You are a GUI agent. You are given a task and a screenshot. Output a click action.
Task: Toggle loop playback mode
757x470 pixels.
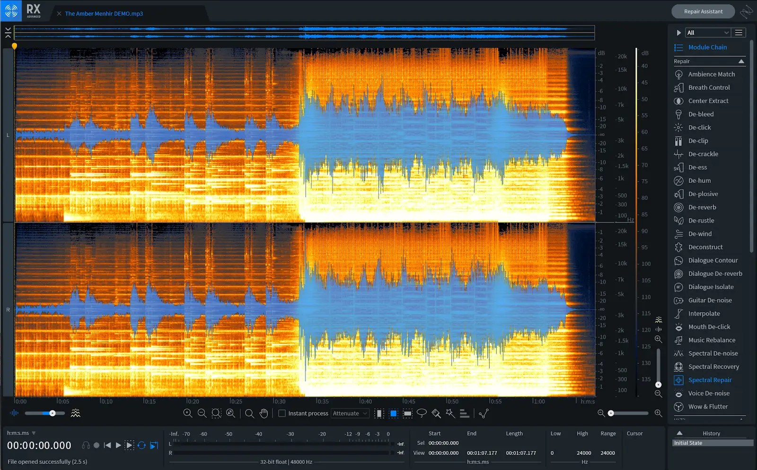click(x=141, y=444)
